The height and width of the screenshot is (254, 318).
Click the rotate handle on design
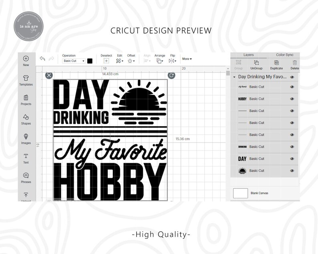coord(171,75)
